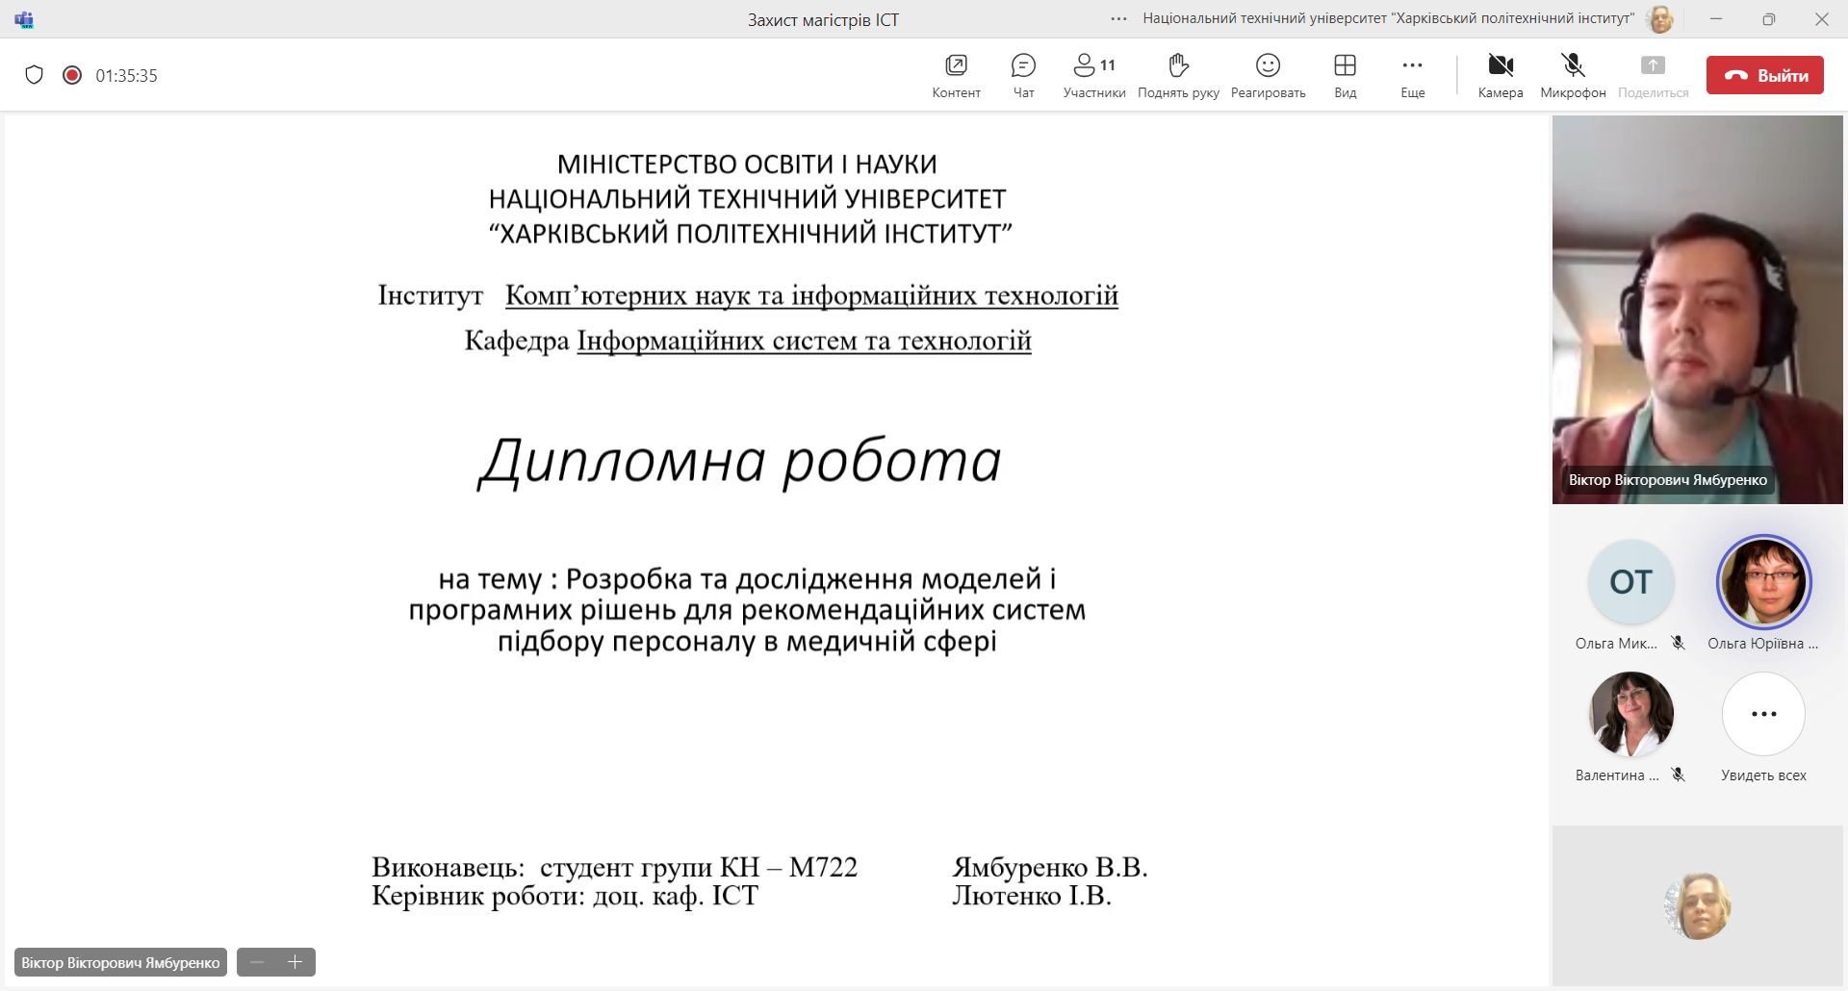The image size is (1848, 991).
Task: Open Увидеть всех participants overflow
Action: click(x=1763, y=714)
